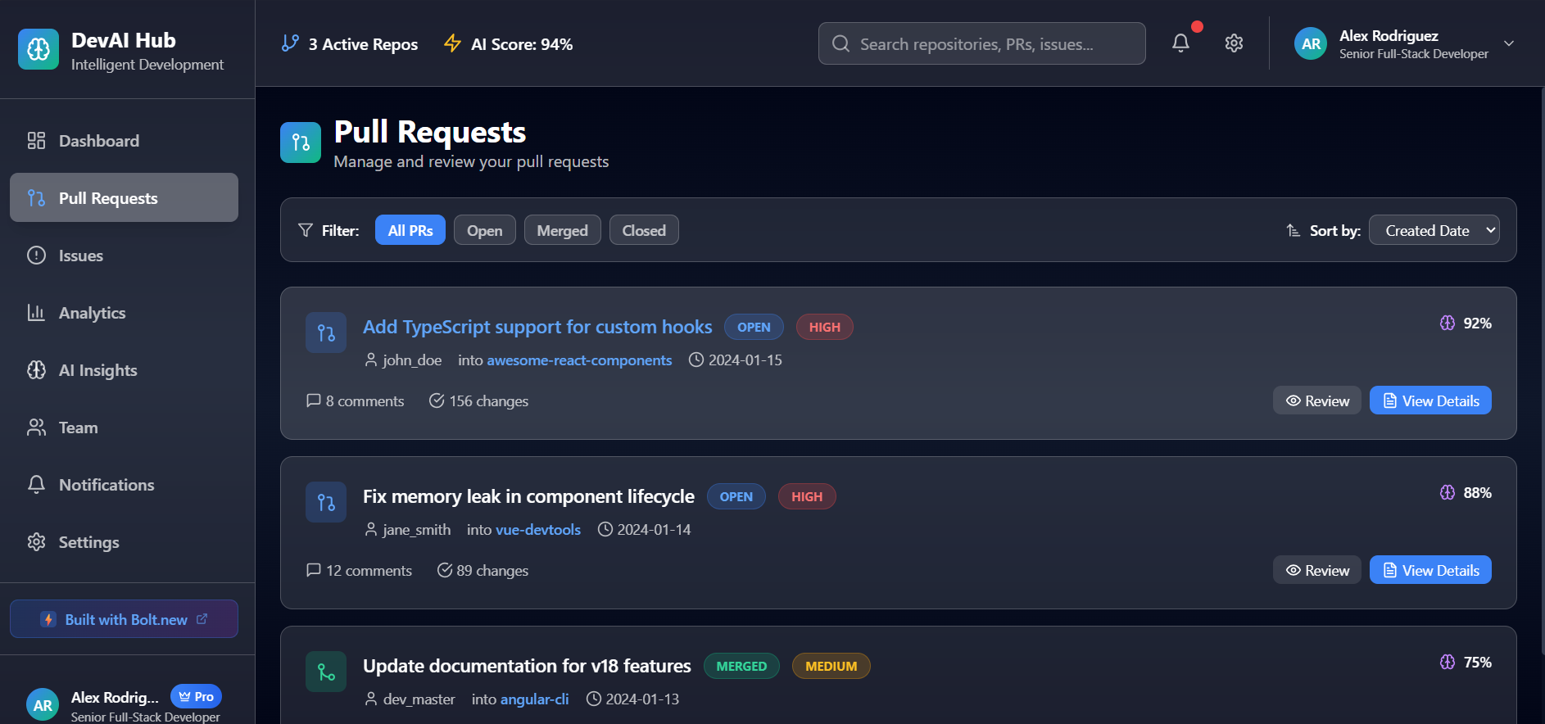The width and height of the screenshot is (1545, 724).
Task: Click the clock icon beside 2024-01-14
Action: pyautogui.click(x=605, y=529)
